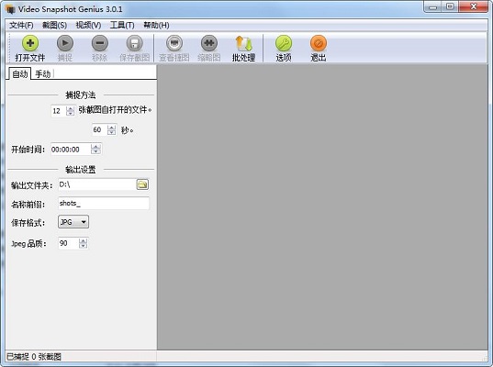Open the 帮助(H) menu
The height and width of the screenshot is (367, 493).
pos(156,25)
